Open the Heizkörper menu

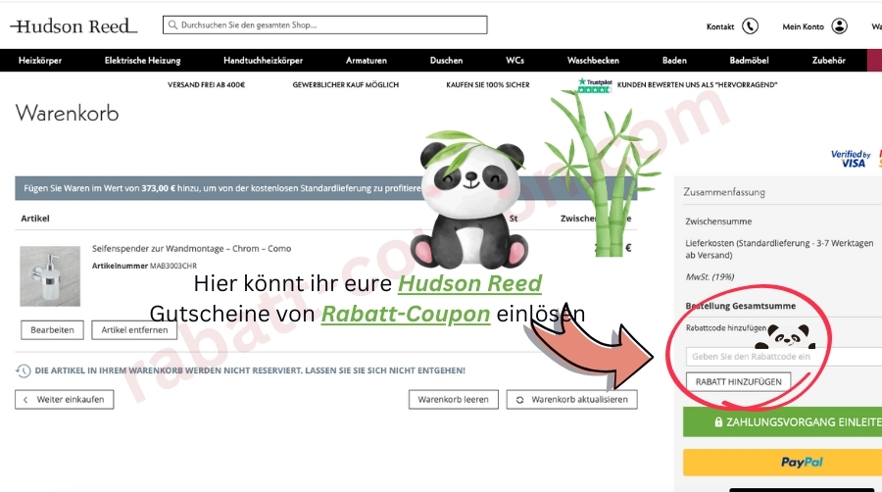click(x=40, y=61)
